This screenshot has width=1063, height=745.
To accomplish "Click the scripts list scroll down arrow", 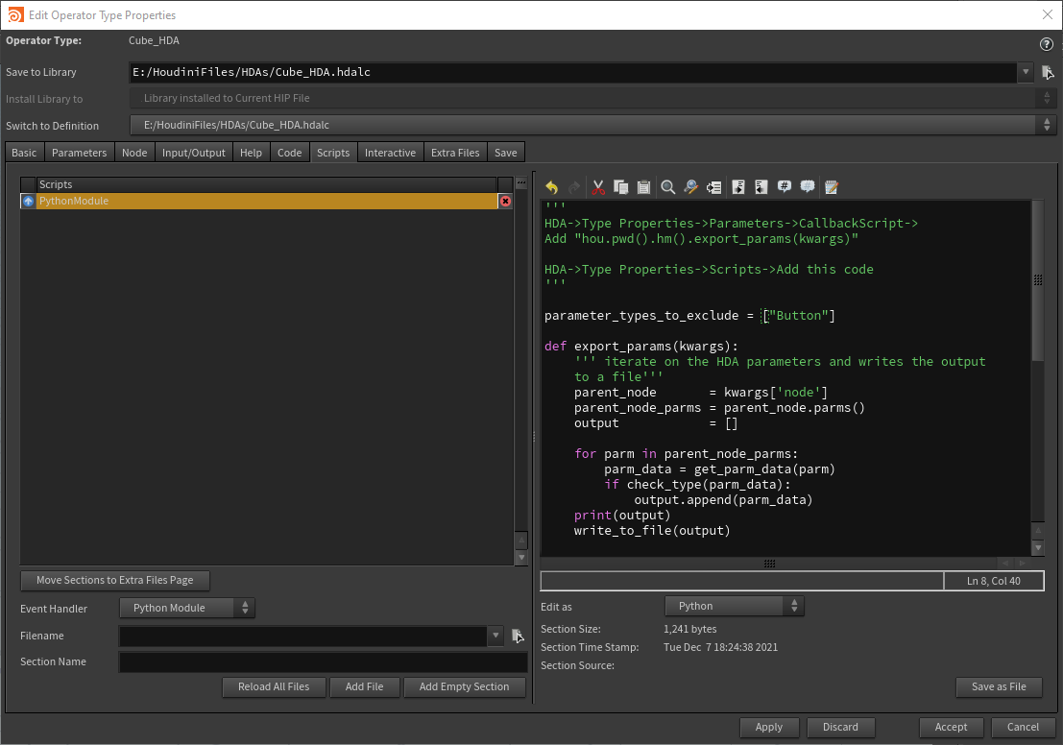I will tap(520, 557).
